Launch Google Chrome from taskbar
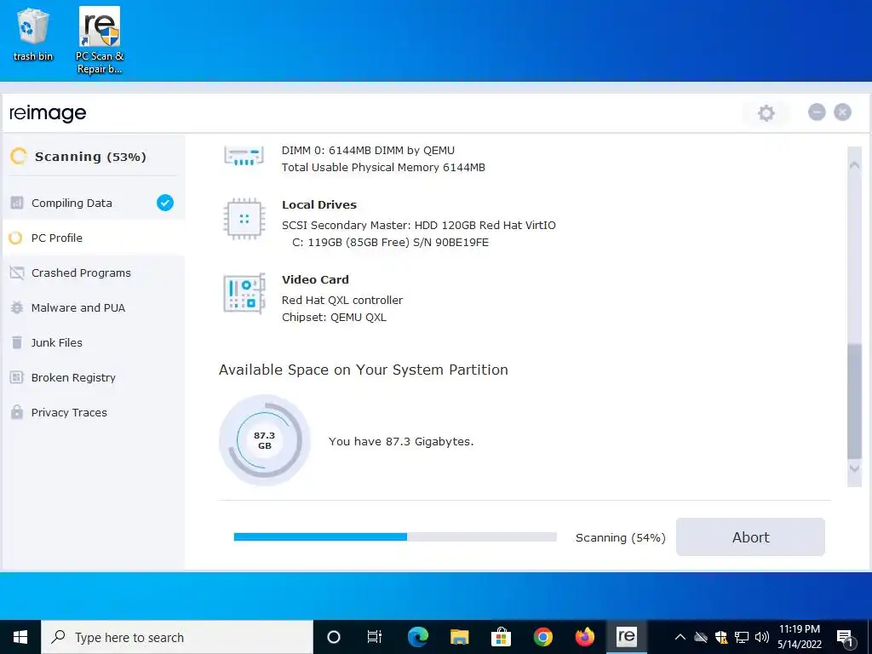 tap(542, 637)
